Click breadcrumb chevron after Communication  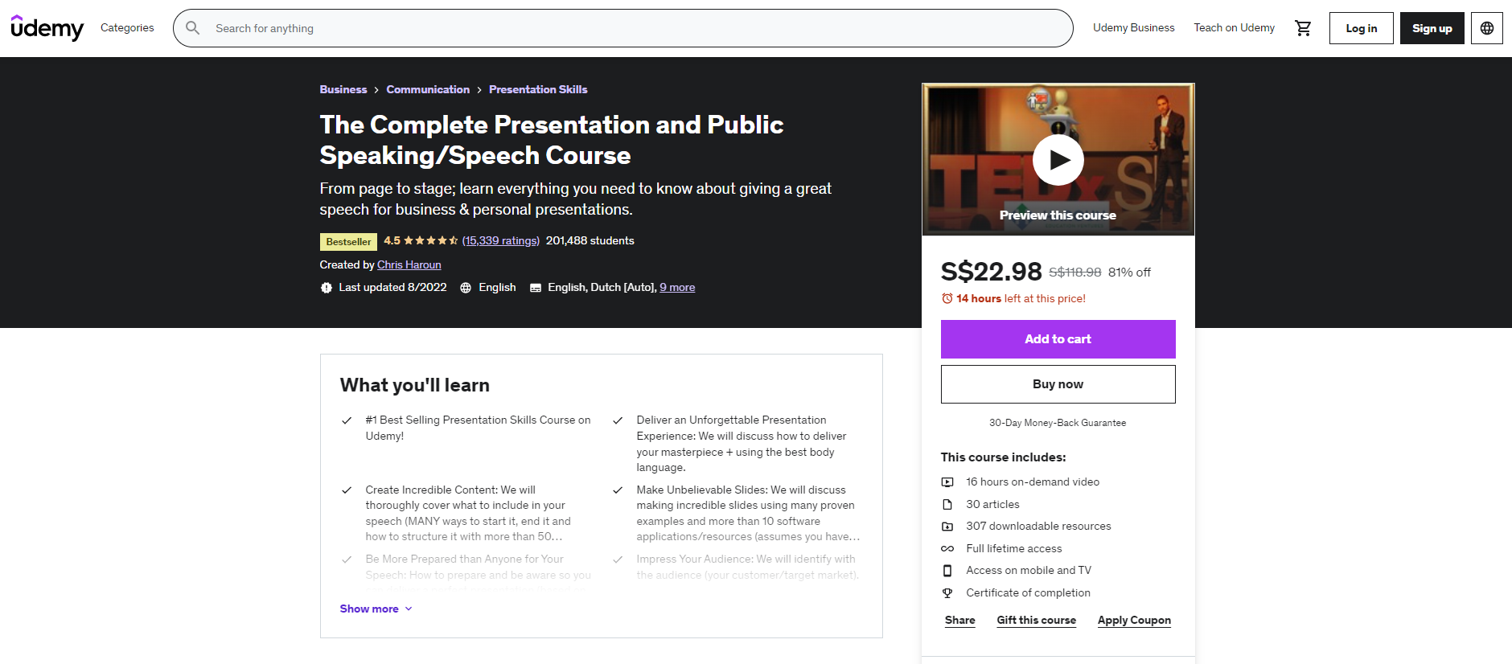coord(479,90)
